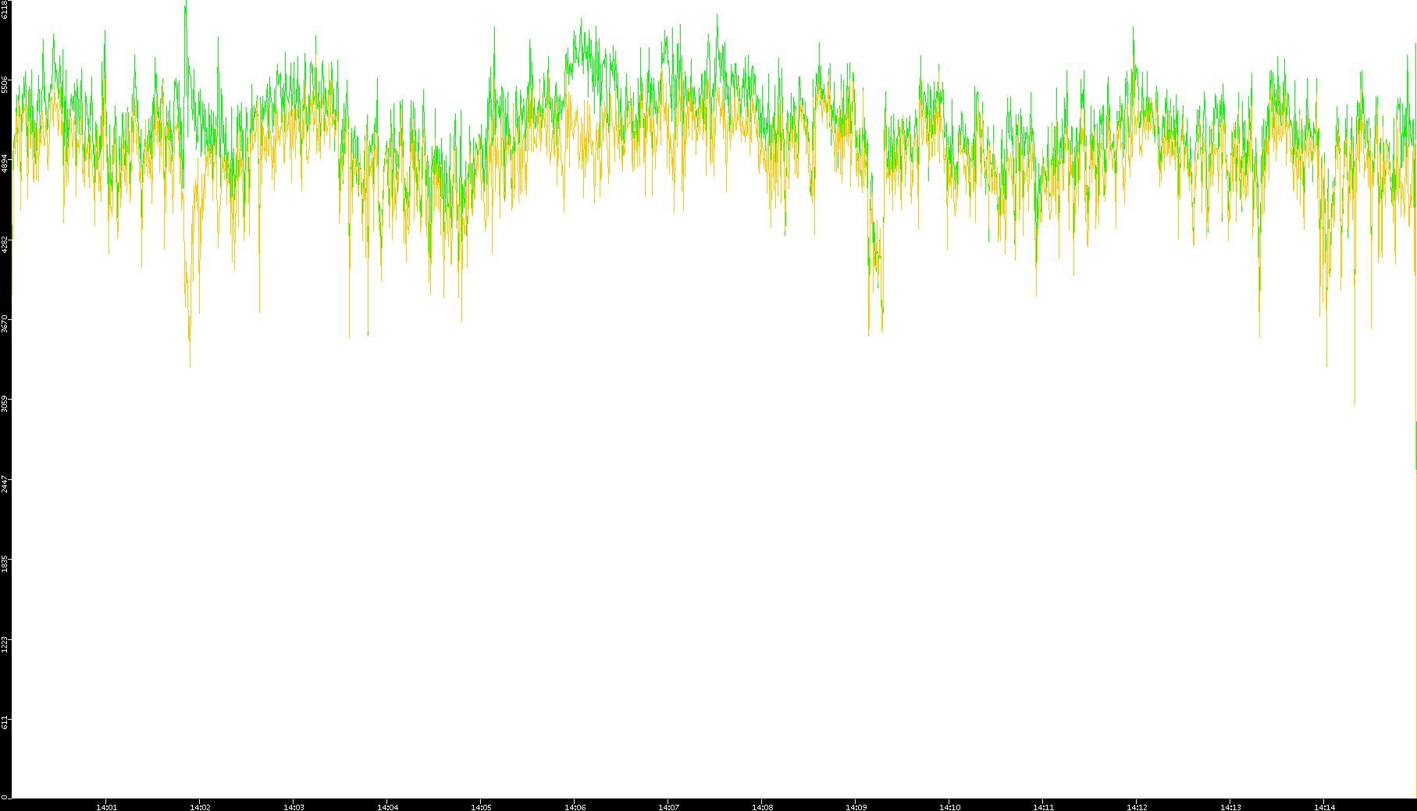
Task: Select the 611 y-axis label
Action: click(x=5, y=722)
